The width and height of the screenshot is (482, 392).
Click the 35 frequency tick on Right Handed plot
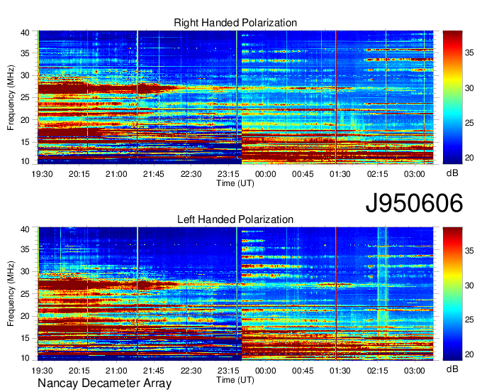click(25, 53)
